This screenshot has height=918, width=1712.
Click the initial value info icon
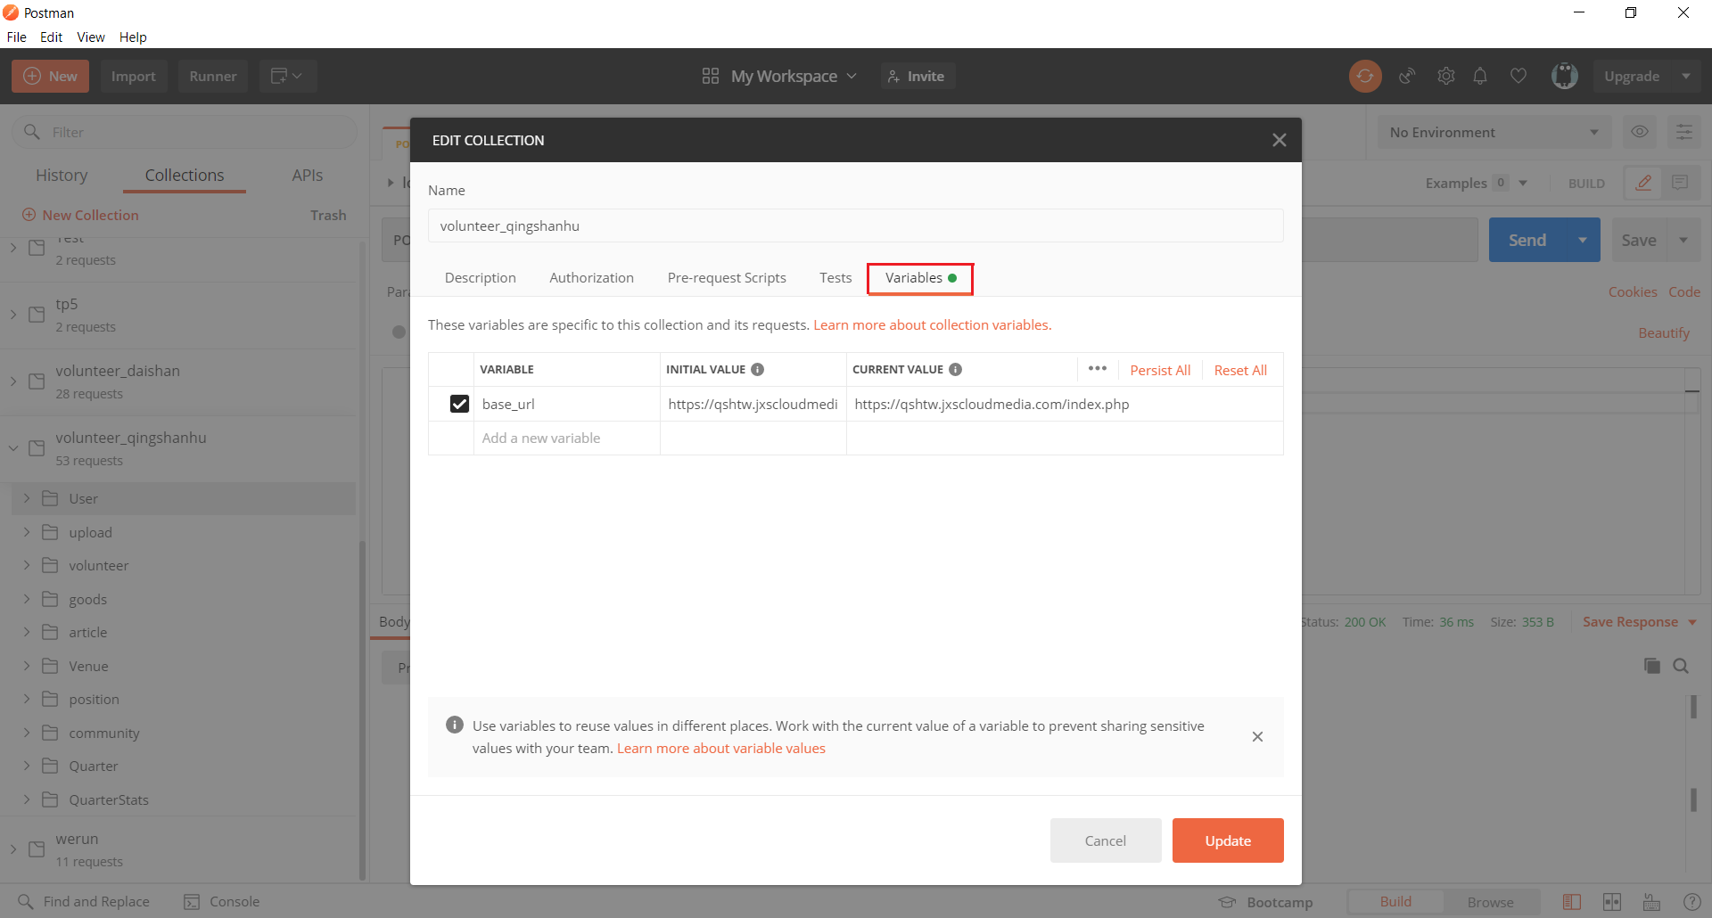(757, 370)
